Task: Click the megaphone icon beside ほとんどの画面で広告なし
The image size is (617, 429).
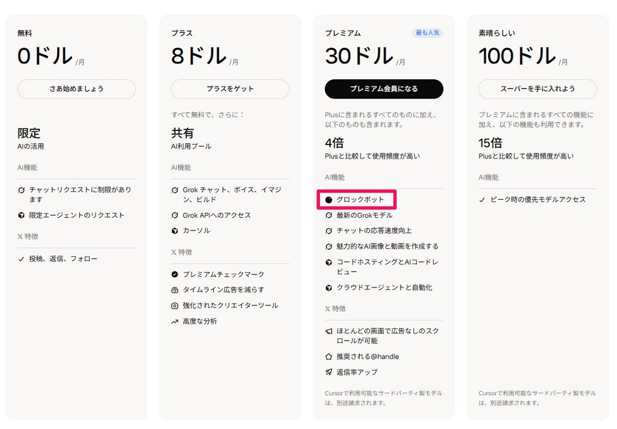Action: [328, 331]
